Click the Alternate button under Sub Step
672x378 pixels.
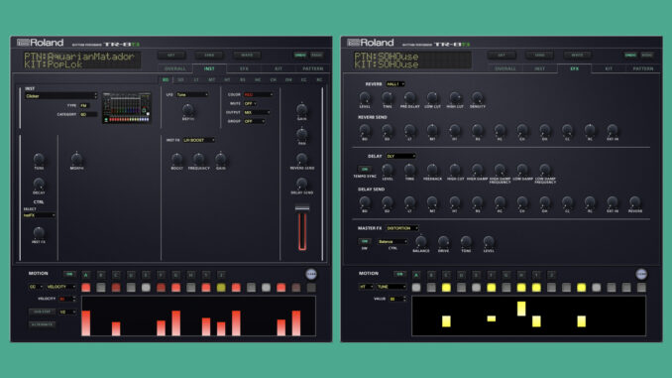pos(42,324)
